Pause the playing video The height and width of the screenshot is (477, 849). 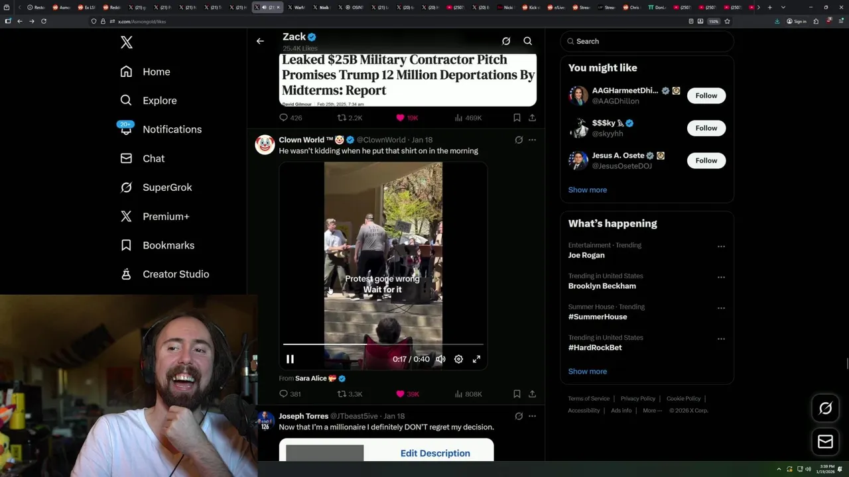pos(290,359)
